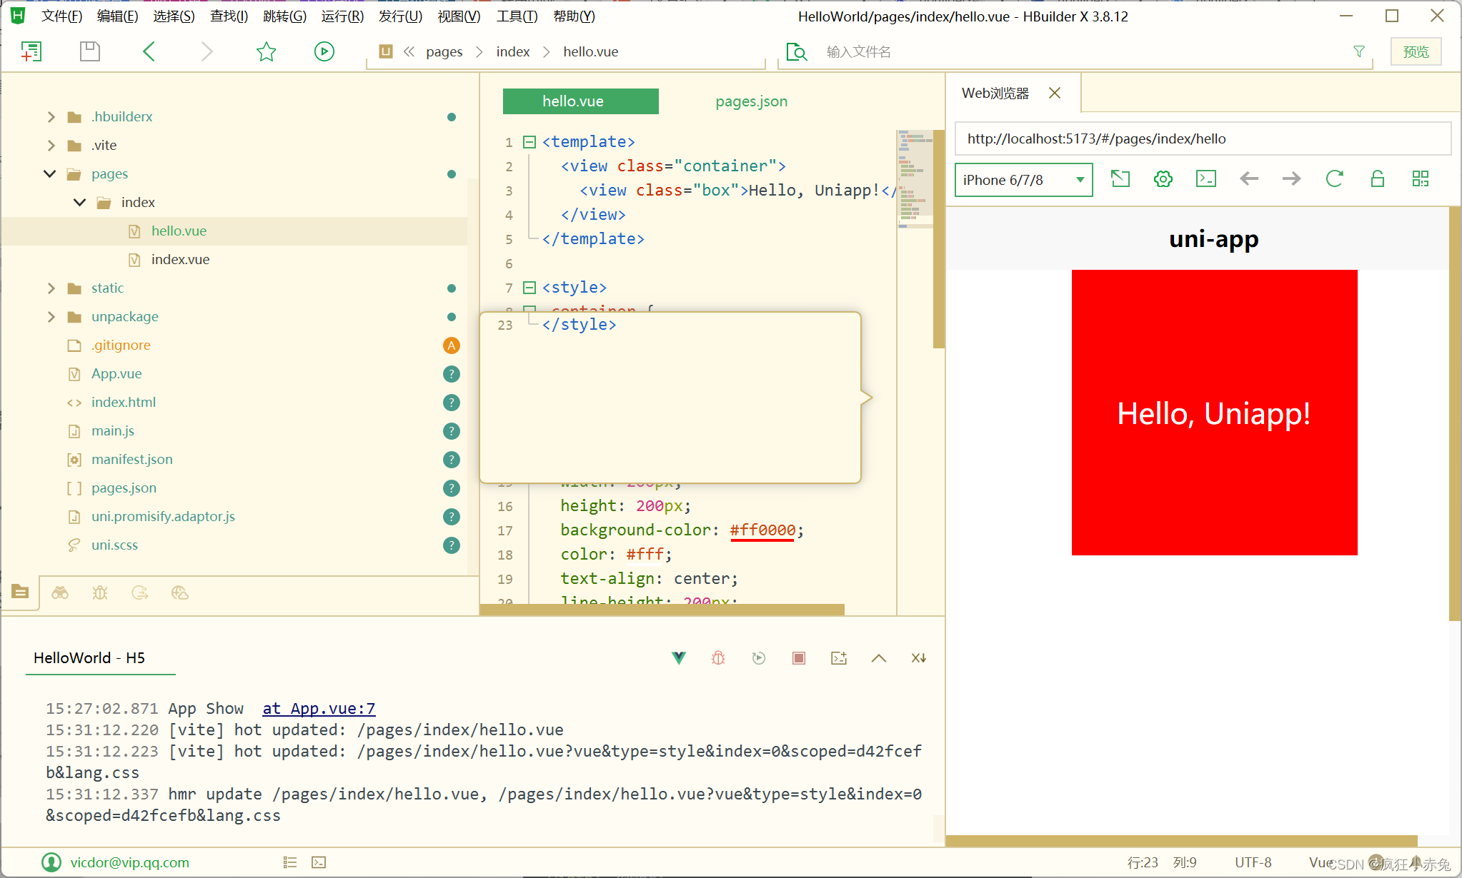Open the binoculars search panel icon
The image size is (1462, 878).
click(x=60, y=592)
